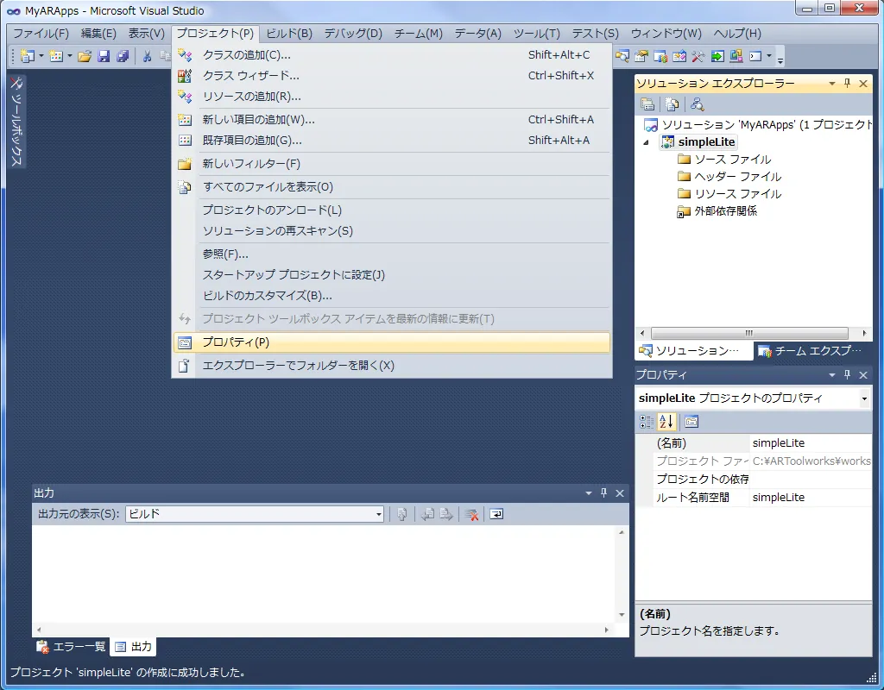Choose 新しい項目の追加(W)... menu entry

point(392,119)
